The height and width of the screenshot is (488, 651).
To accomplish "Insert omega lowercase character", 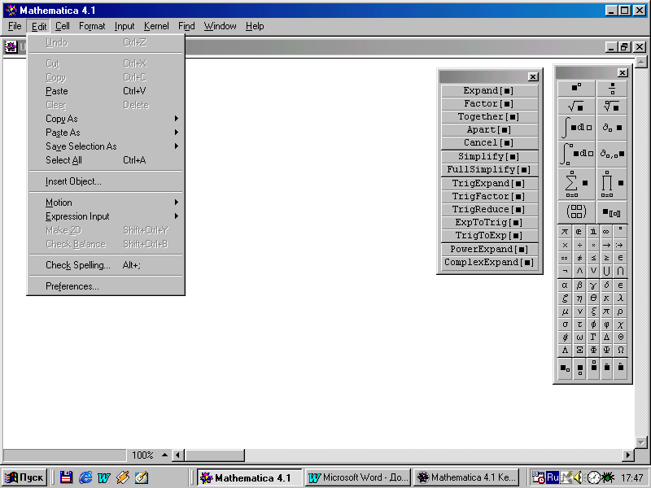I will click(x=579, y=337).
